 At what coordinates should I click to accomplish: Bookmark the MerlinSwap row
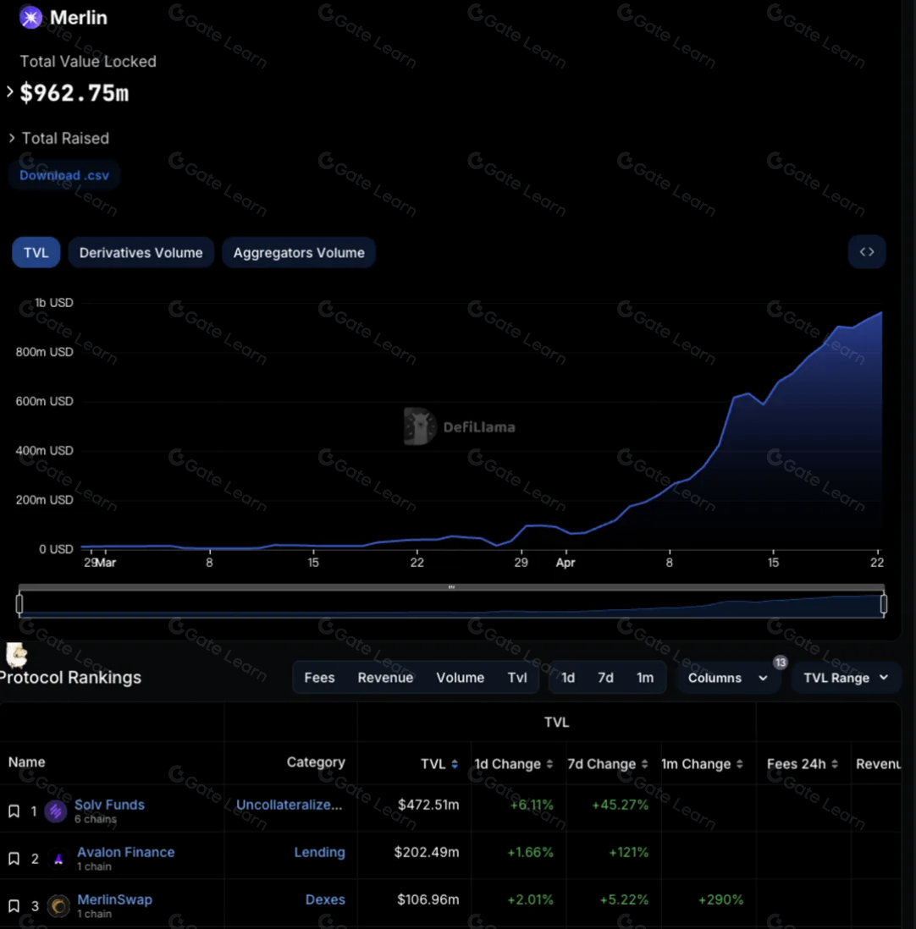[14, 906]
